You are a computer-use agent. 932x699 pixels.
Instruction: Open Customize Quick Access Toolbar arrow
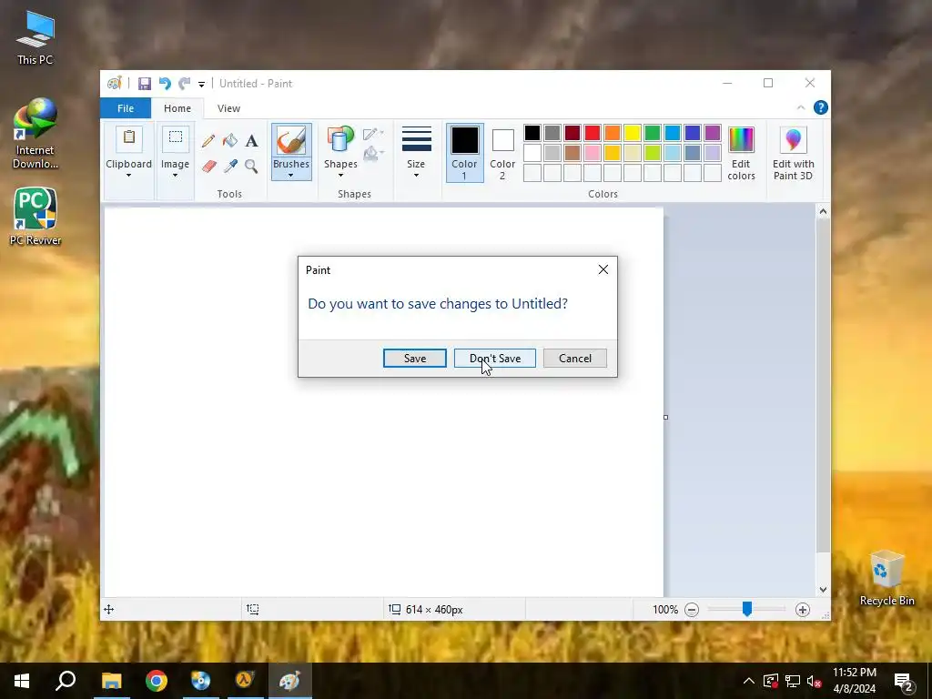[201, 85]
